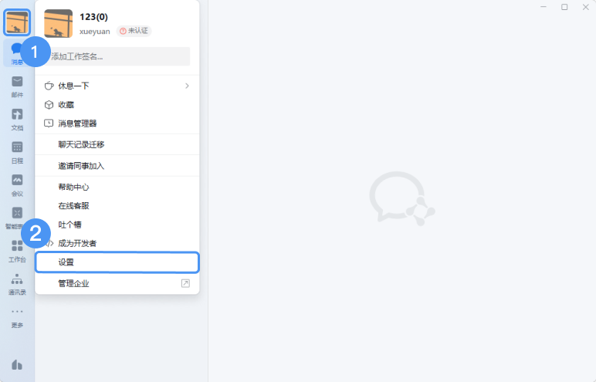
Task: Expand the 休息一下 submenu arrow
Action: (187, 86)
